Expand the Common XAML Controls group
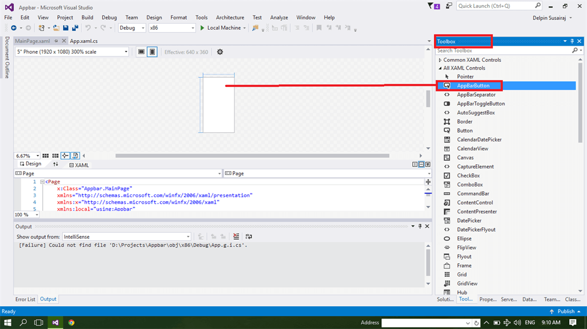The height and width of the screenshot is (329, 587). click(x=440, y=60)
